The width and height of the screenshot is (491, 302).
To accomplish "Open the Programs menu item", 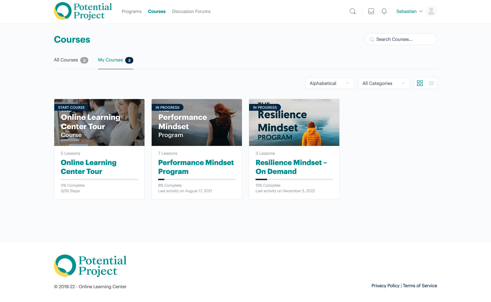I will click(131, 11).
